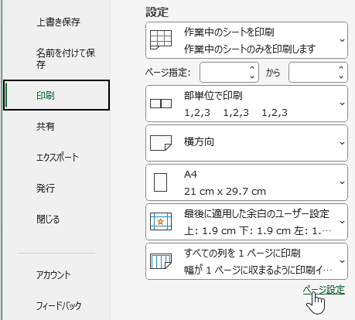The width and height of the screenshot is (355, 320).
Task: Expand the 横方向 orientation dropdown arrow
Action: pos(342,143)
